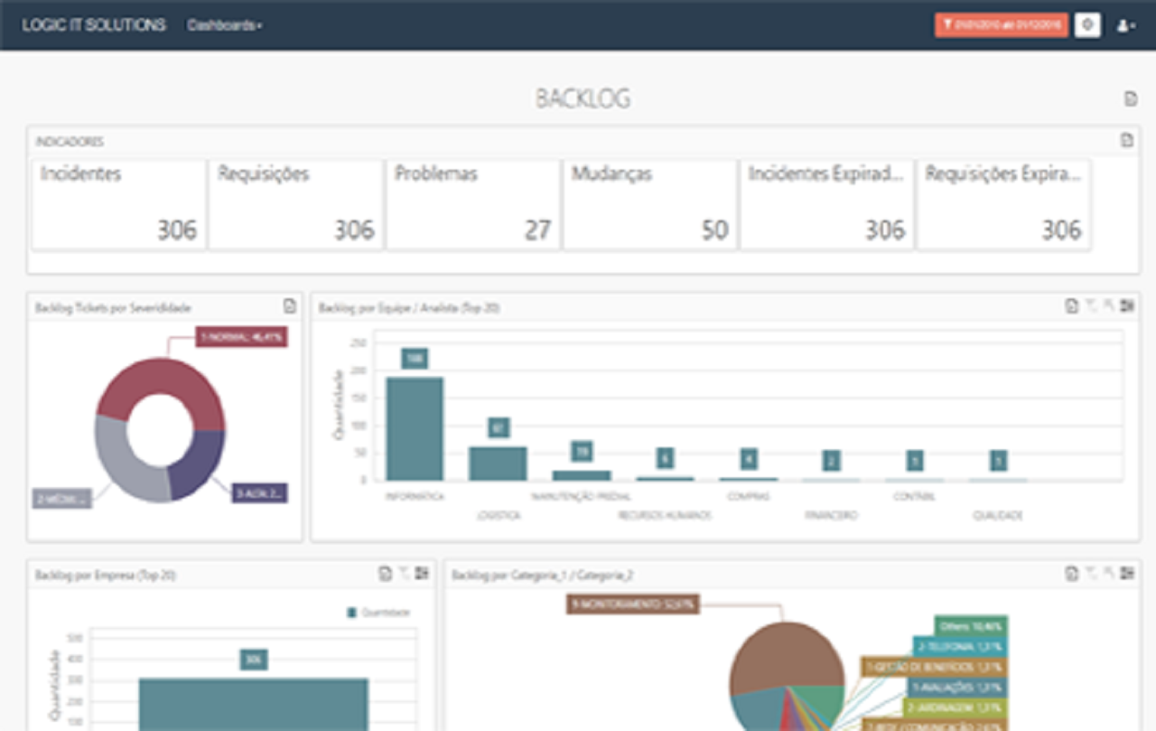The width and height of the screenshot is (1156, 731).
Task: Click export icon in the Indicadores panel
Action: pyautogui.click(x=1126, y=140)
